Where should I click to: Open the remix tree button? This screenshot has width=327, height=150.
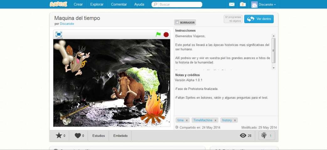(x=267, y=136)
